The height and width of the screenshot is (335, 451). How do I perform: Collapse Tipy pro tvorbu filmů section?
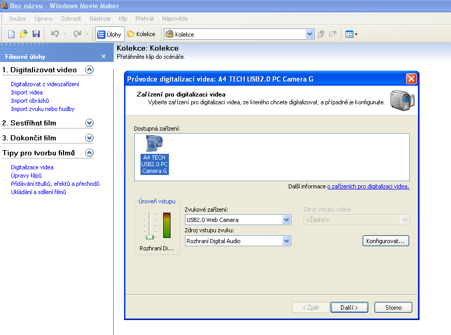pyautogui.click(x=89, y=153)
